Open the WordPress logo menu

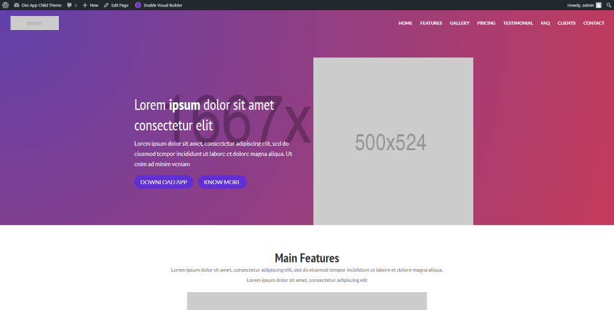point(6,5)
